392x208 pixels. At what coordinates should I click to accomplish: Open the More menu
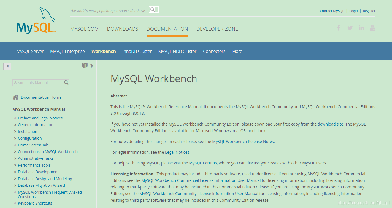click(x=237, y=51)
